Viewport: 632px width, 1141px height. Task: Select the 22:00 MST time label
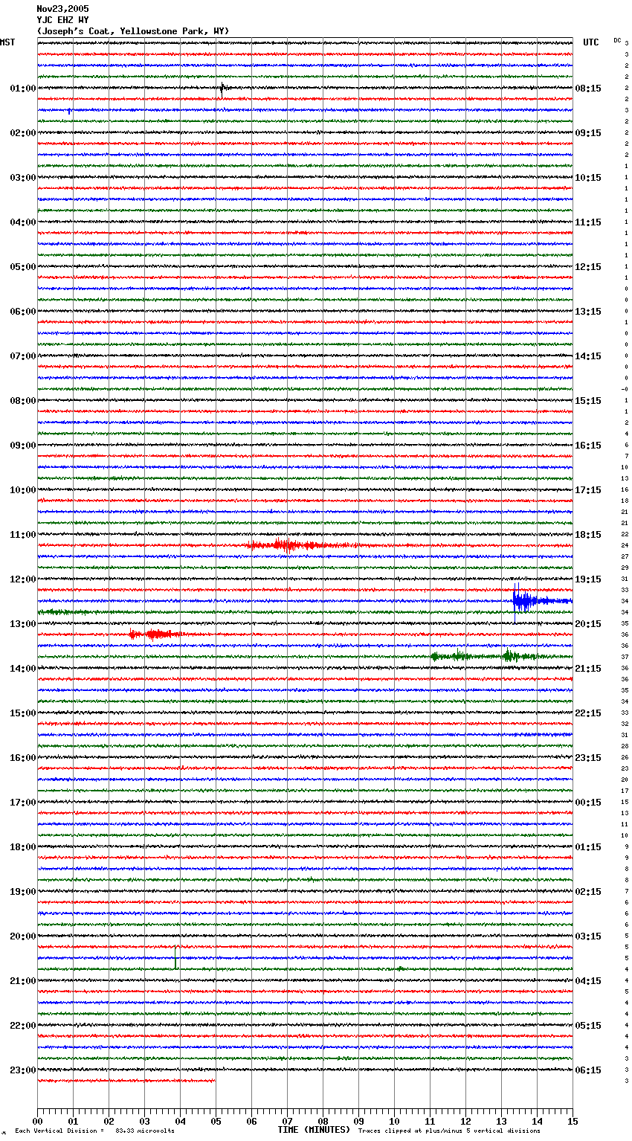23,1026
